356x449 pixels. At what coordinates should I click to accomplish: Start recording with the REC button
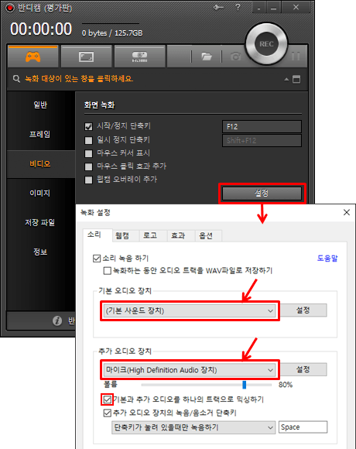point(266,44)
